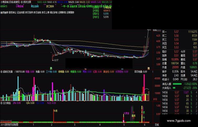This screenshot has height=127, width=198.
Task: Click the 买五 bid row price 5.53
Action: pos(176,47)
